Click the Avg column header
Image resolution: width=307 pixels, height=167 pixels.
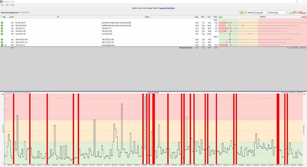196,17
